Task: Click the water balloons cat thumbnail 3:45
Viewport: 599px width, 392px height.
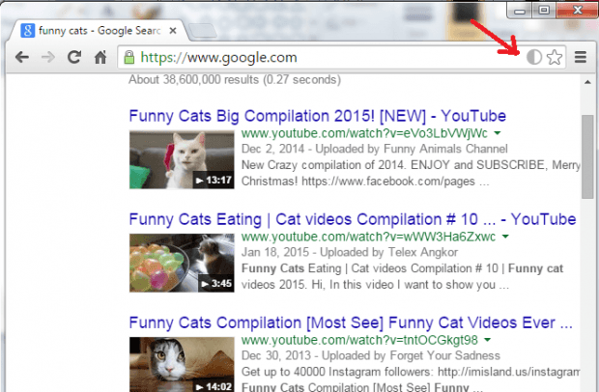Action: (182, 263)
